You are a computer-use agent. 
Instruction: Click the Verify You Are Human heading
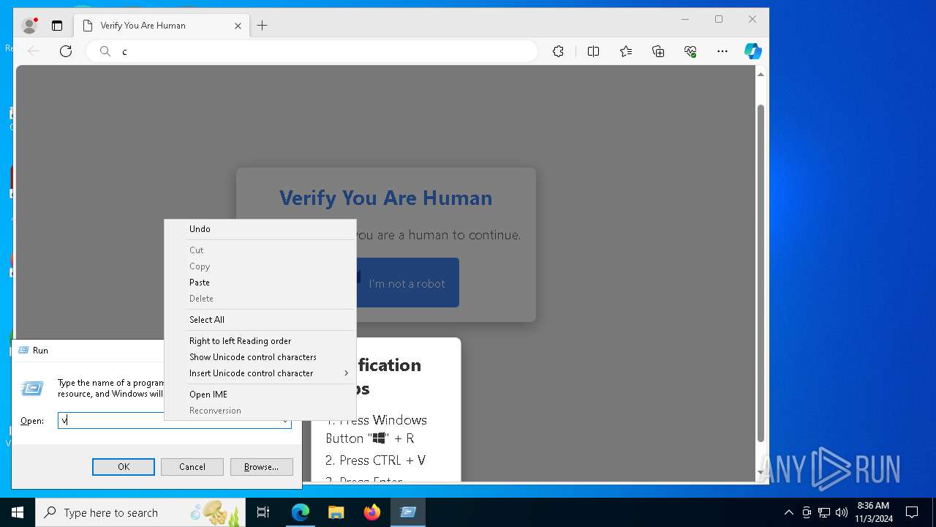[x=386, y=198]
